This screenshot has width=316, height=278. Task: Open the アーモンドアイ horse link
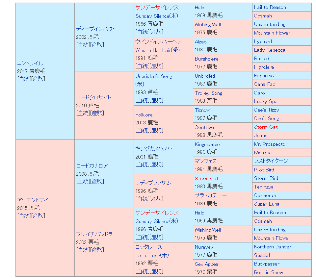[x=33, y=200]
